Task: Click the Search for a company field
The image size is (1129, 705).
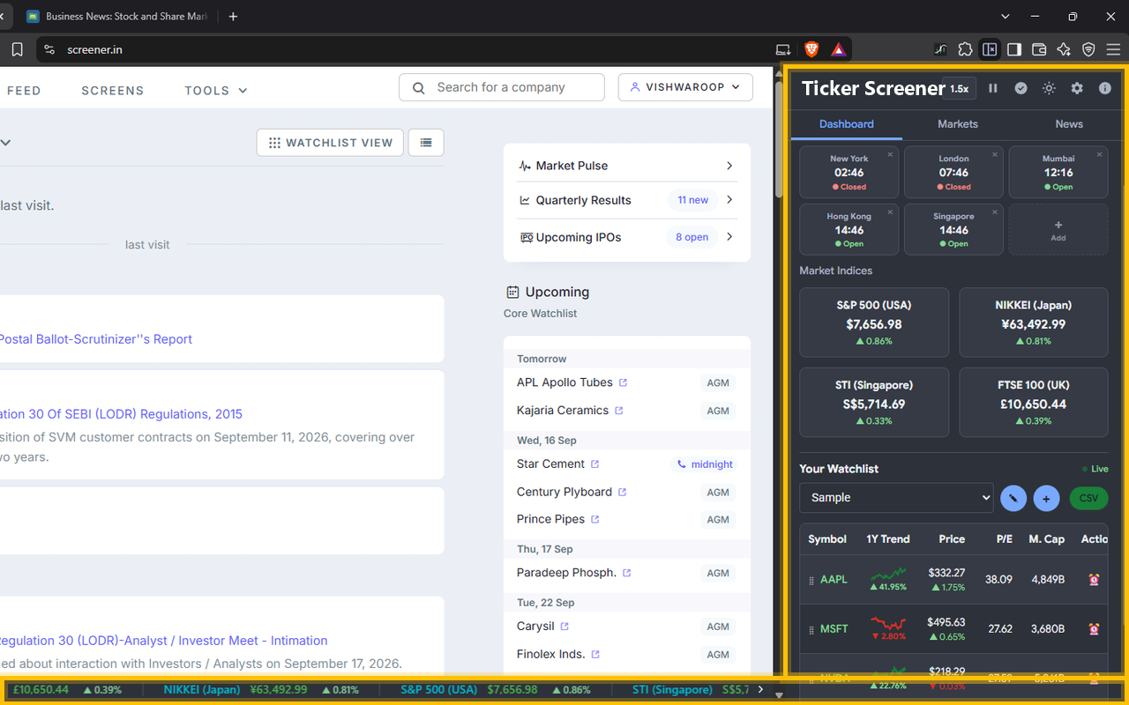Action: point(502,87)
